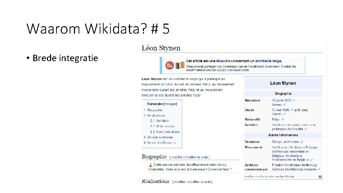Jump to 3 Articles connexes in Sommaire
Image resolution: width=343 pixels, height=193 pixels.
click(158, 137)
